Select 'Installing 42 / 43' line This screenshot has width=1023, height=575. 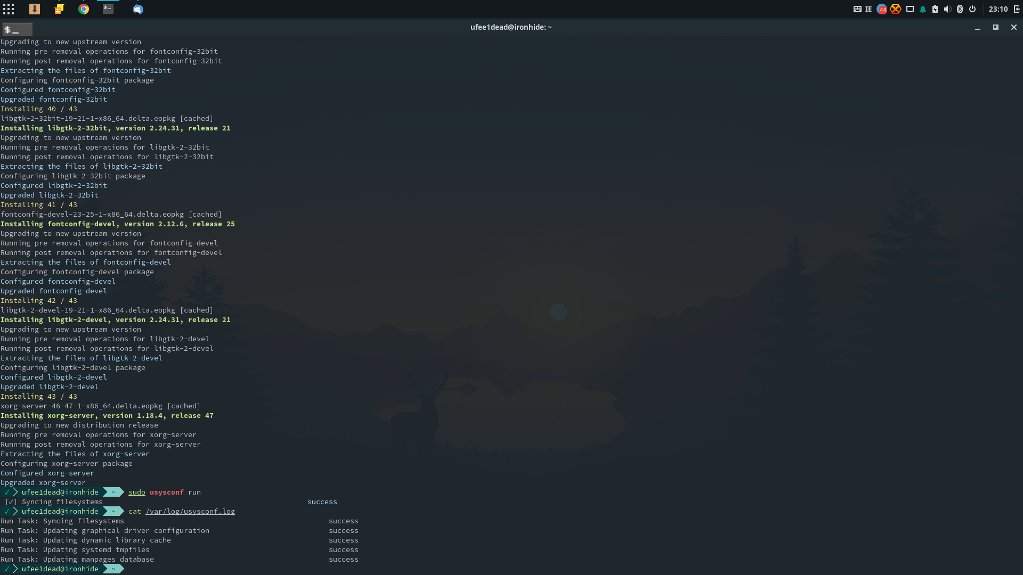(39, 301)
